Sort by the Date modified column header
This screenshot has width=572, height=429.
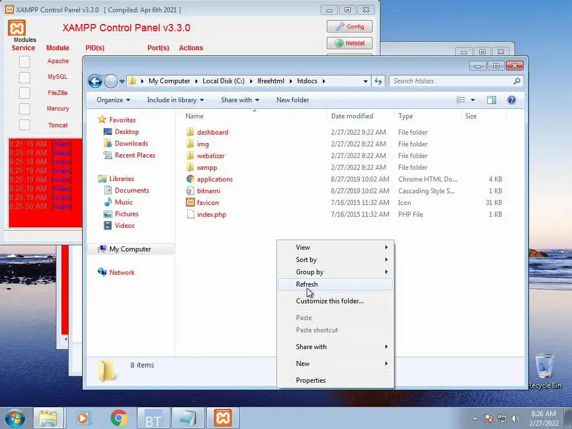tap(361, 116)
